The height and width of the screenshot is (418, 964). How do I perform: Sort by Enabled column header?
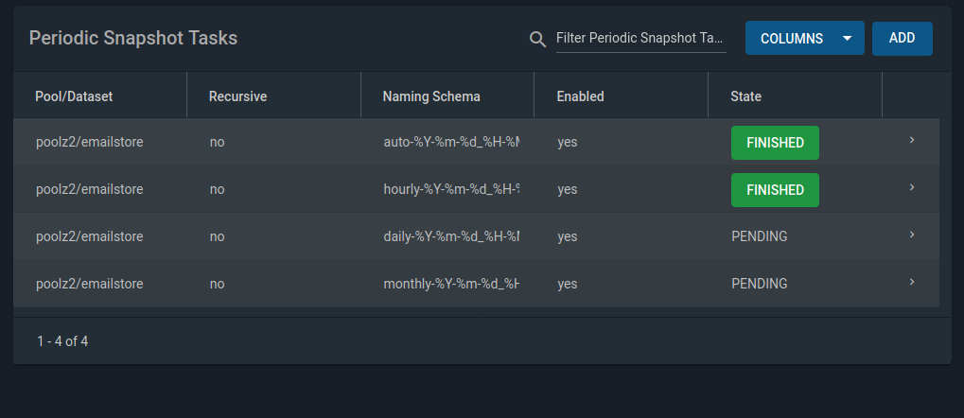click(580, 96)
